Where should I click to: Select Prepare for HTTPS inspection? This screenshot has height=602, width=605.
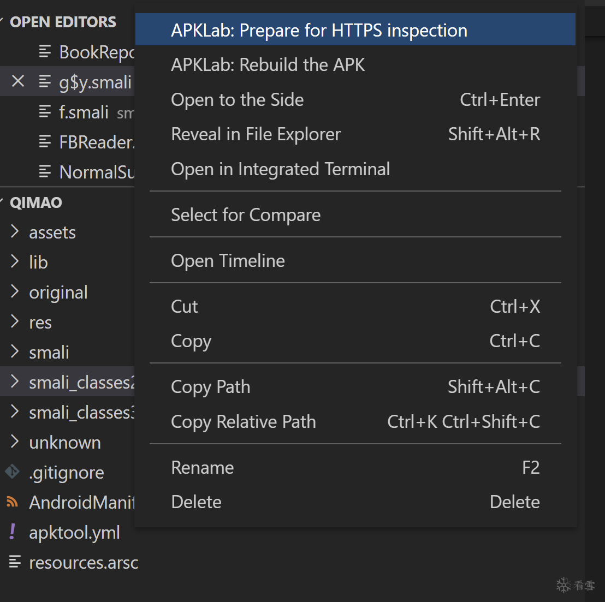(319, 31)
